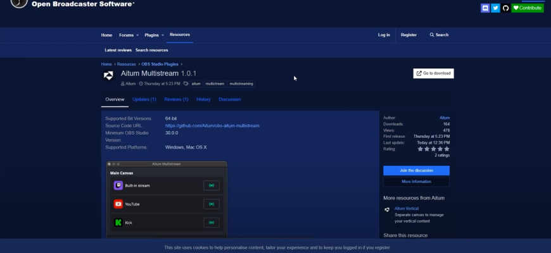Screen dimensions: 551x253
Task: Open the Reviews (1) tab
Action: pyautogui.click(x=176, y=99)
